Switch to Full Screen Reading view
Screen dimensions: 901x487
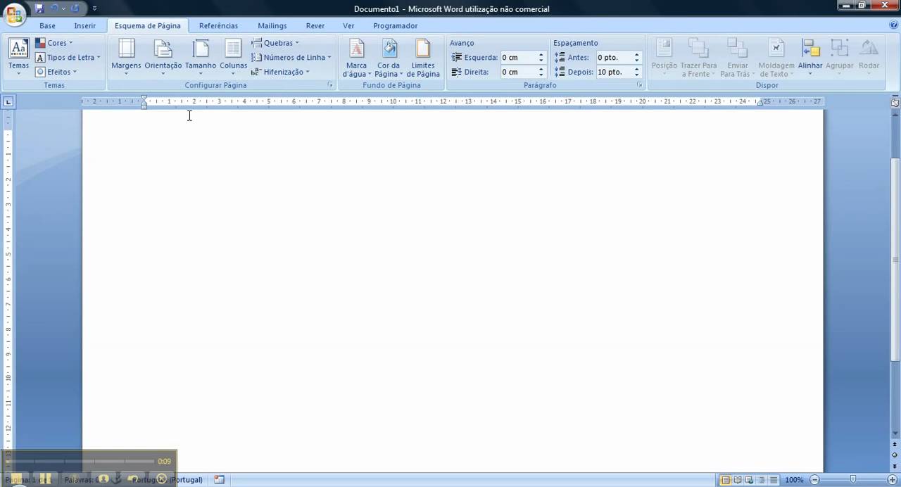click(738, 480)
